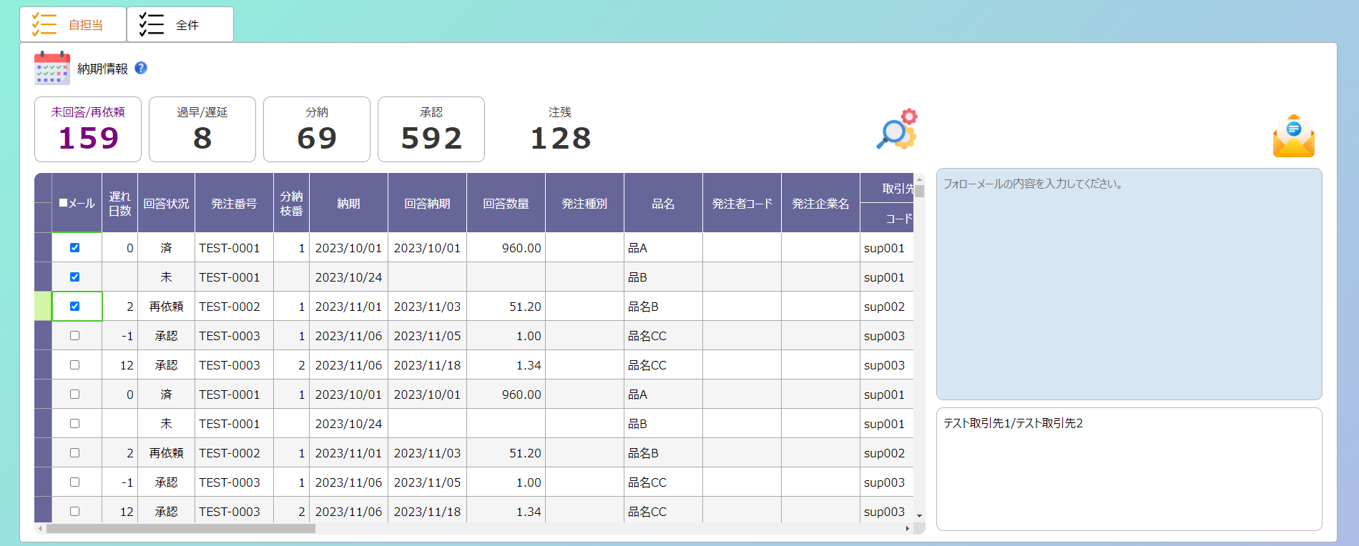Click the 発注者コード column header
Viewport: 1359px width, 546px height.
pos(742,203)
